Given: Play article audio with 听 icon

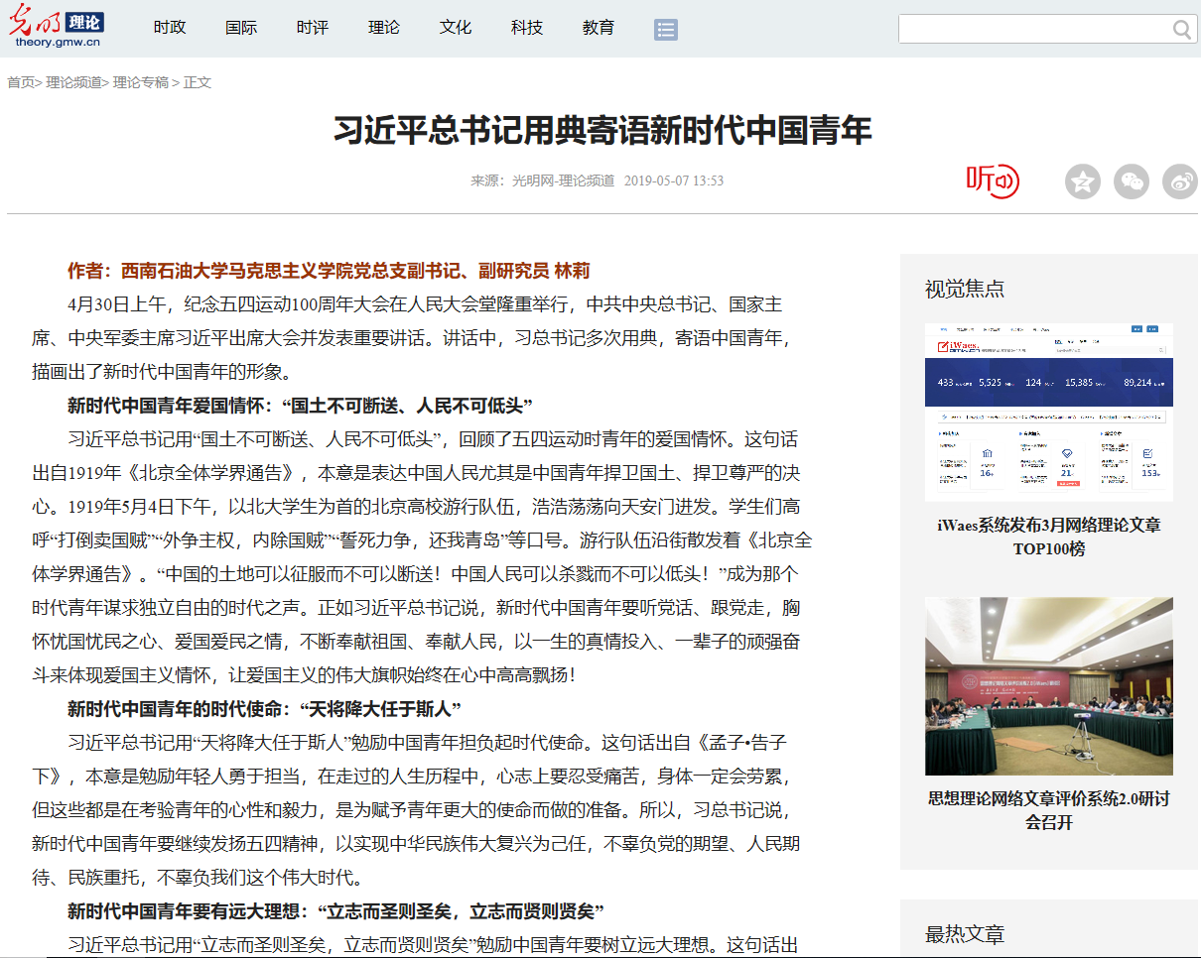Looking at the screenshot, I should (x=993, y=180).
